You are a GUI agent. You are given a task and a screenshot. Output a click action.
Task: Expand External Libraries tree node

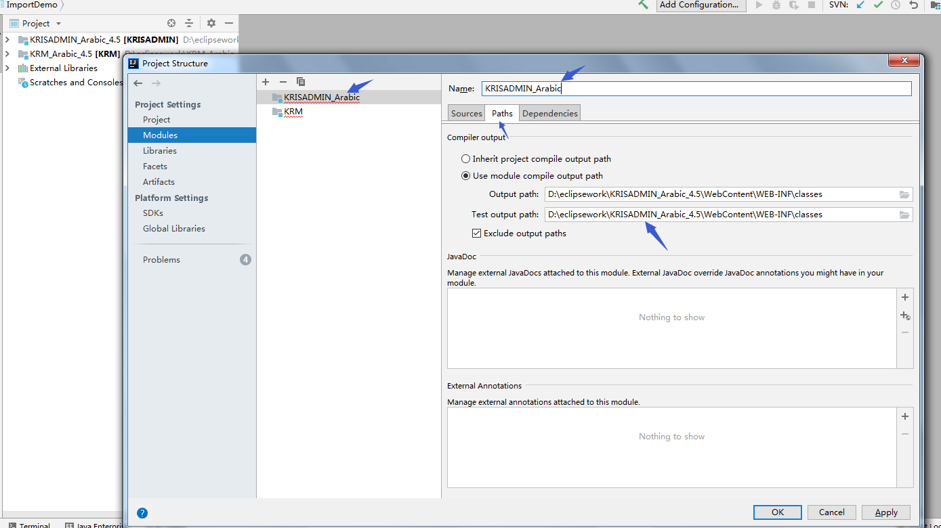pos(7,68)
